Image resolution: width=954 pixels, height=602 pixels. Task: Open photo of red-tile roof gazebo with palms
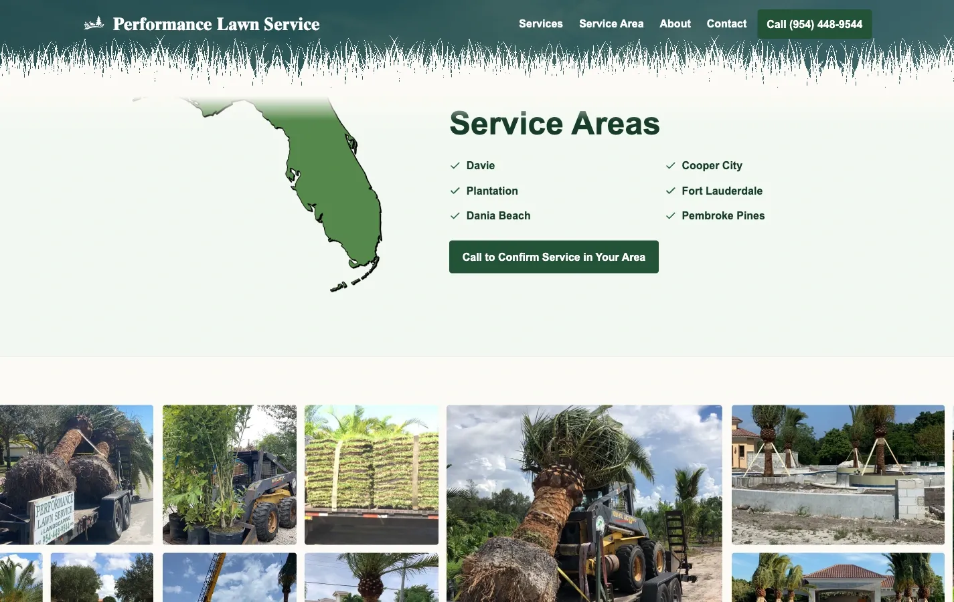tap(838, 577)
